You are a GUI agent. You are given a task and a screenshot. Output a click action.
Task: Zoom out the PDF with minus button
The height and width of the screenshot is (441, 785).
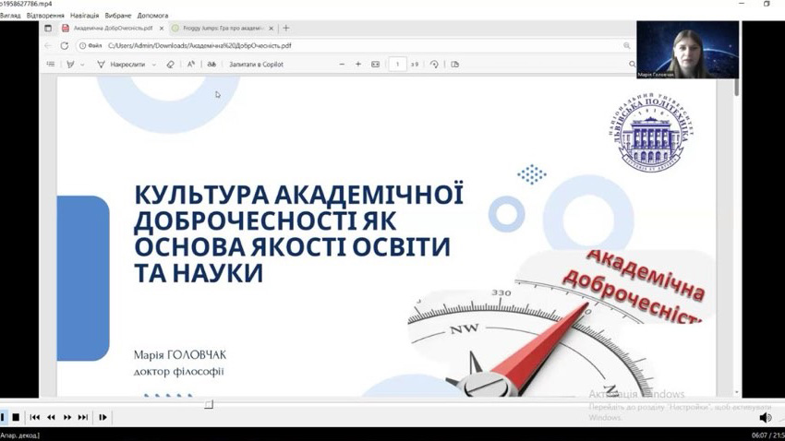tap(342, 64)
